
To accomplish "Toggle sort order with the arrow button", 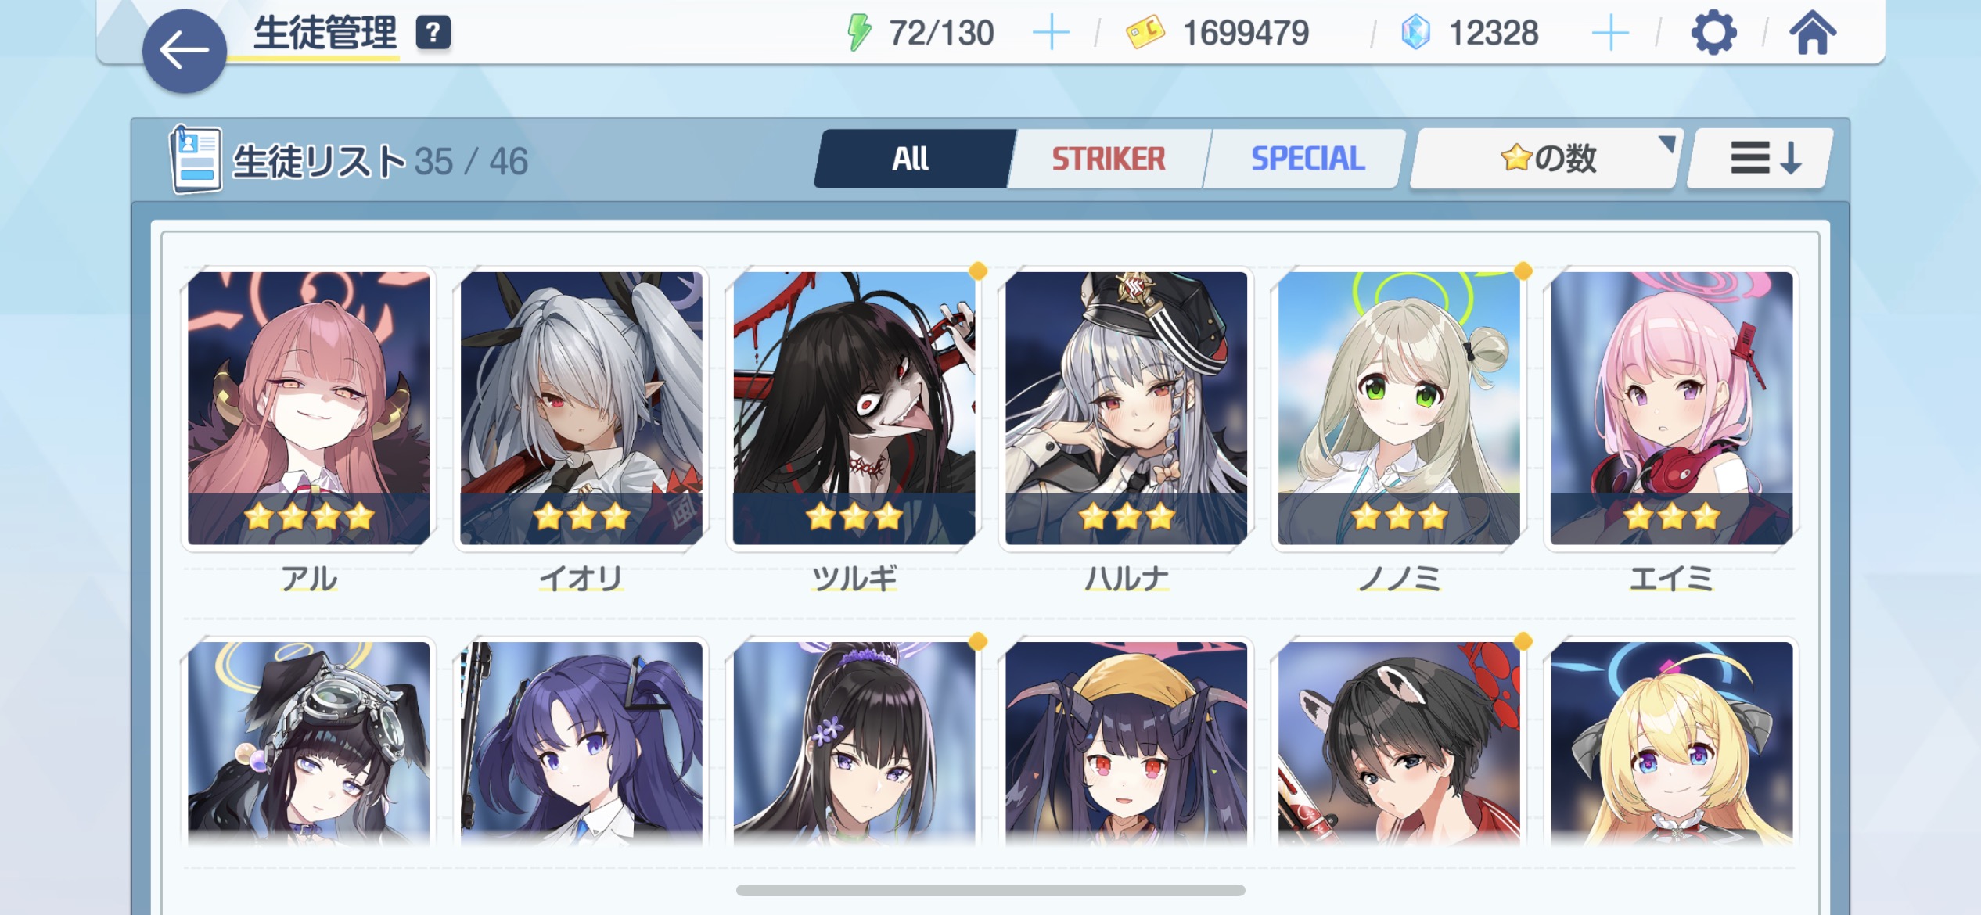I will [x=1760, y=159].
